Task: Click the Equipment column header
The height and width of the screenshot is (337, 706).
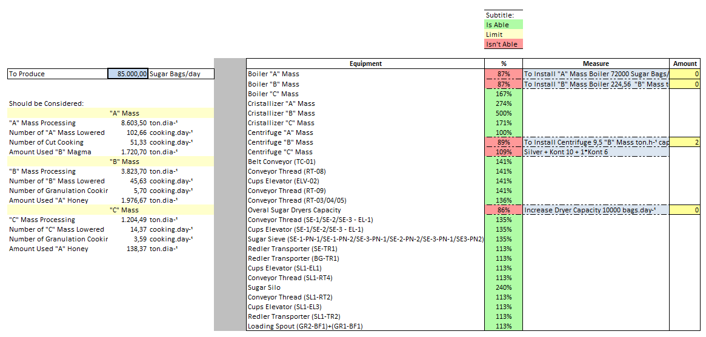Action: pyautogui.click(x=365, y=64)
